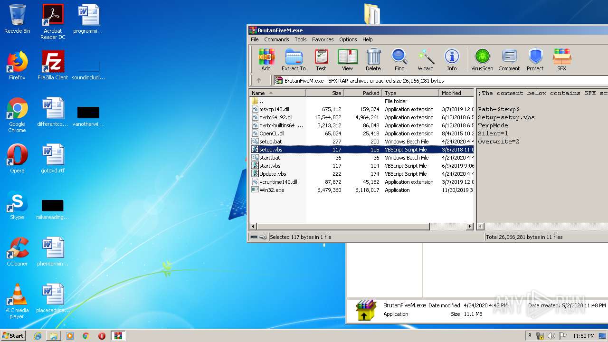Open the Tools menu
The width and height of the screenshot is (608, 342).
(301, 39)
